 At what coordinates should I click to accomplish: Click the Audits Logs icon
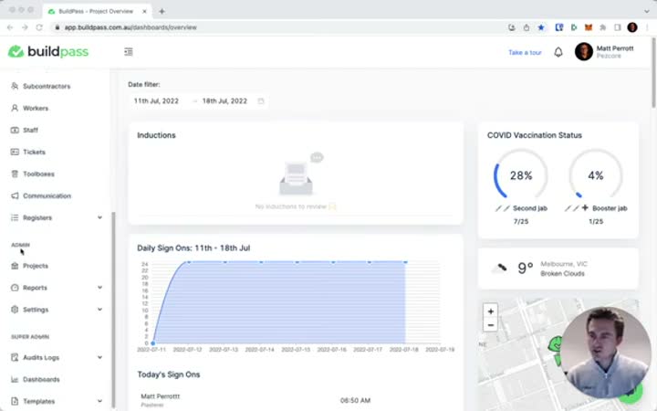click(x=15, y=357)
